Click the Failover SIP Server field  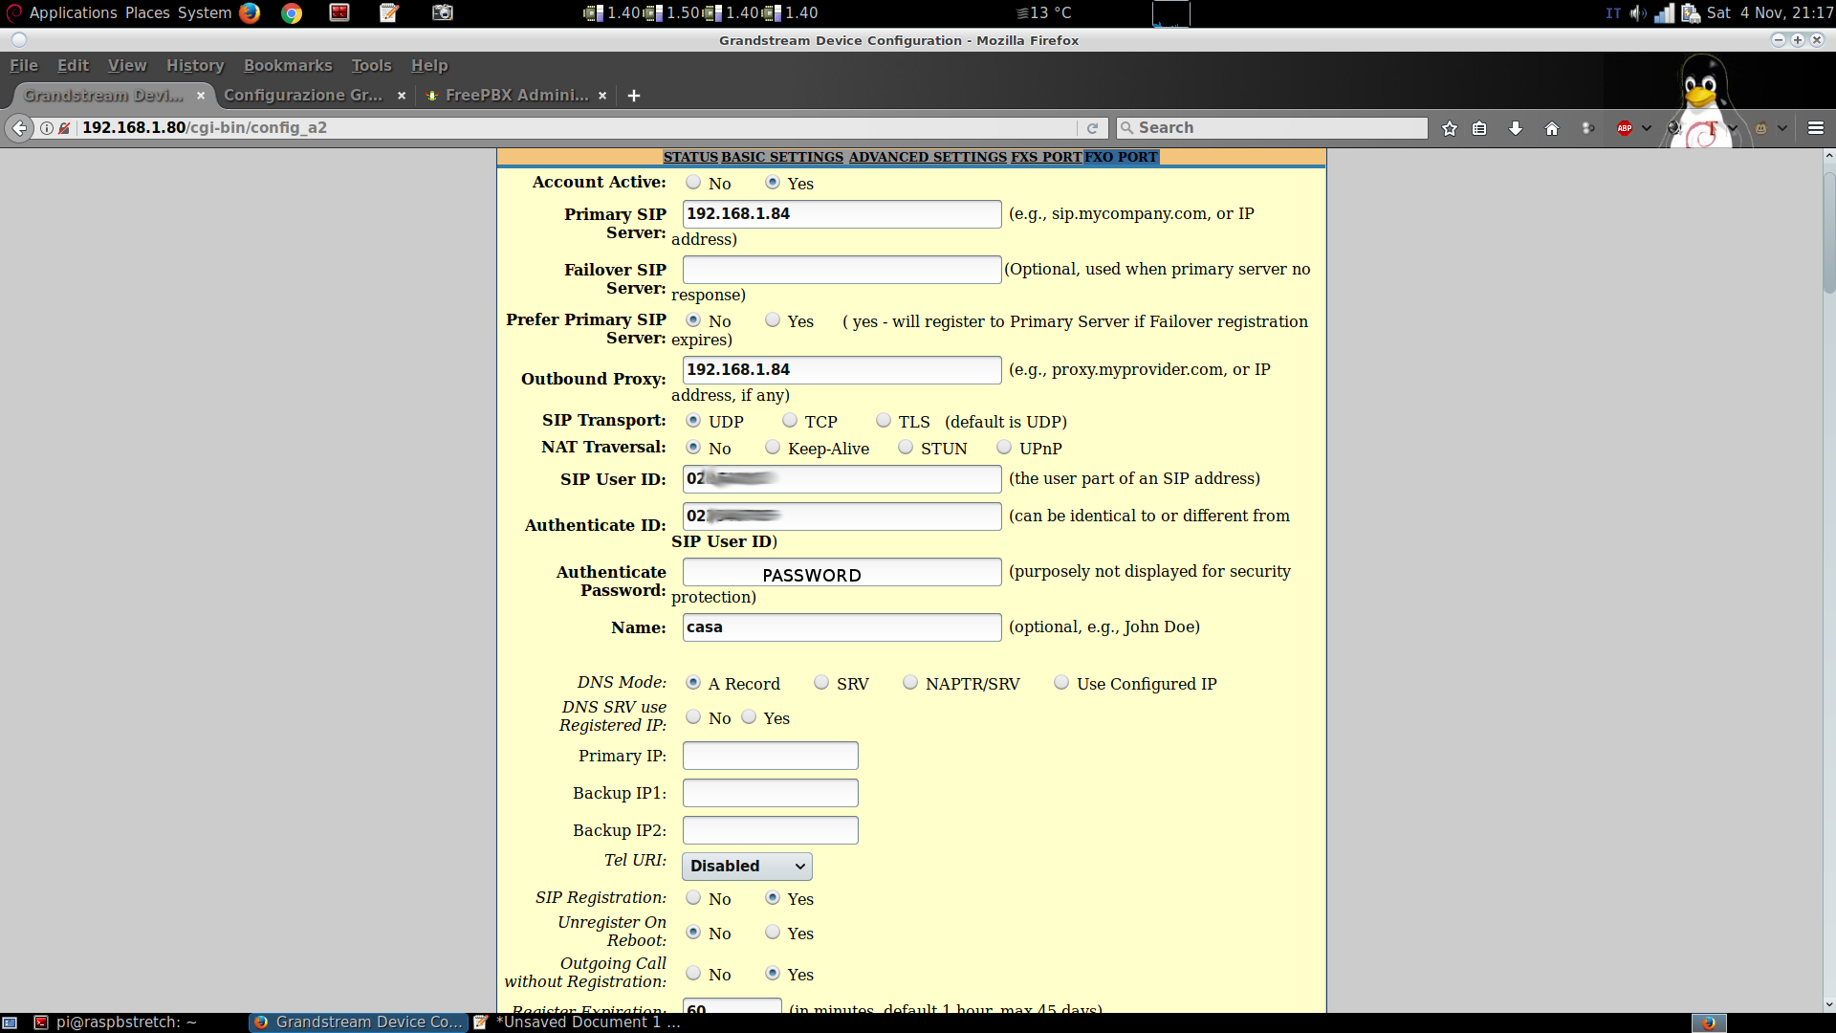click(841, 270)
